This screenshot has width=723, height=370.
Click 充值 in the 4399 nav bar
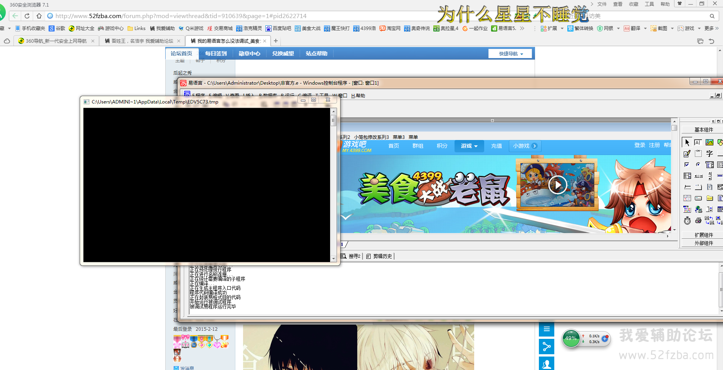[x=496, y=146]
